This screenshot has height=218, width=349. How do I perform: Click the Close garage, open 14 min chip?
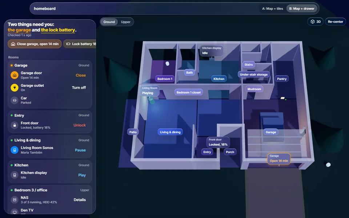pyautogui.click(x=35, y=44)
